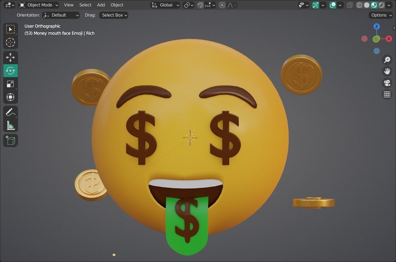This screenshot has width=396, height=262.
Task: Open object visibility and selectability dropdown
Action: pos(304,5)
